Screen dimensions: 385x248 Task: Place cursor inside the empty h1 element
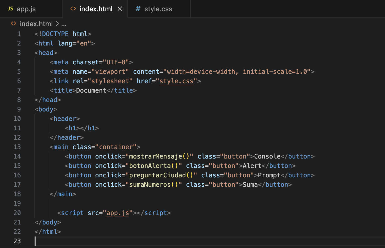80,128
